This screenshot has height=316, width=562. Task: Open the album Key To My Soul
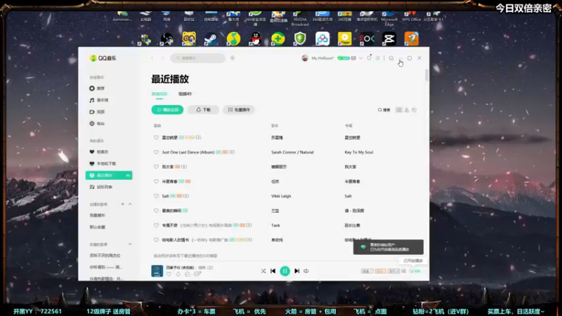click(359, 152)
